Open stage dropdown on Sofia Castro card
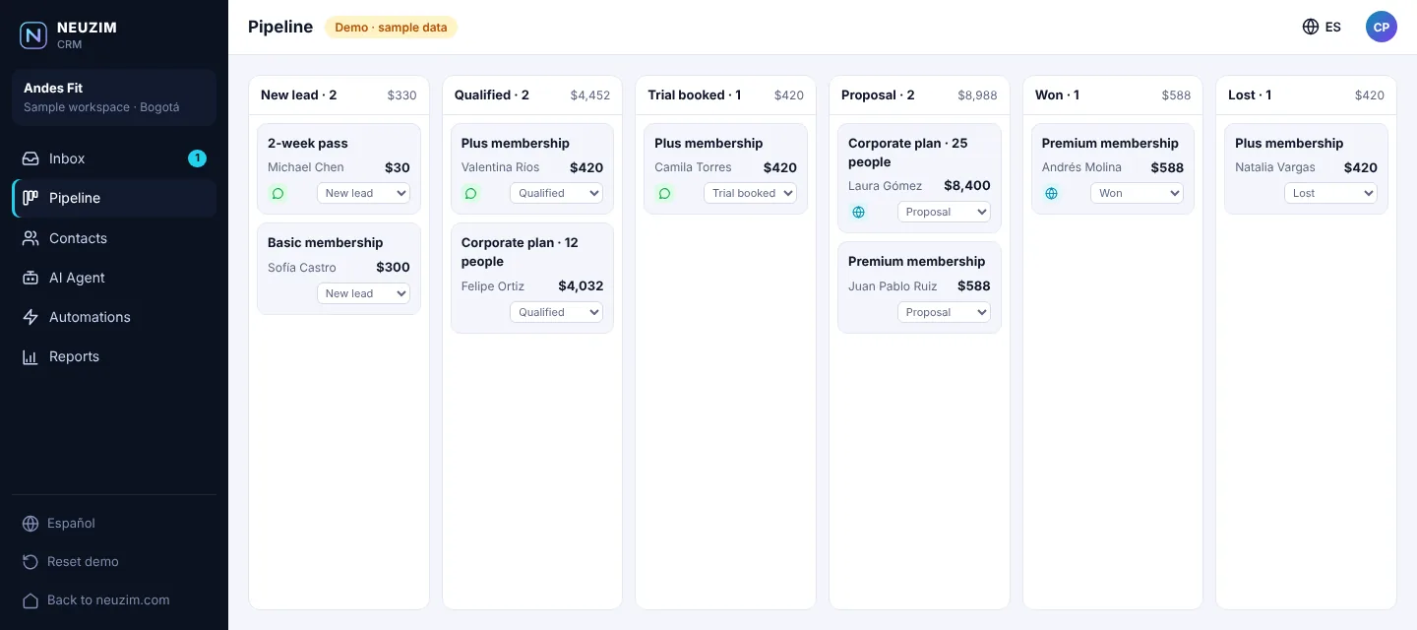 point(363,293)
